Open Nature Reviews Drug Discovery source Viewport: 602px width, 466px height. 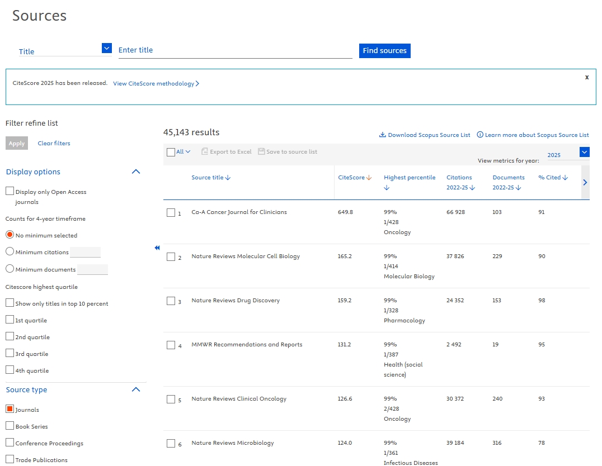pos(236,300)
